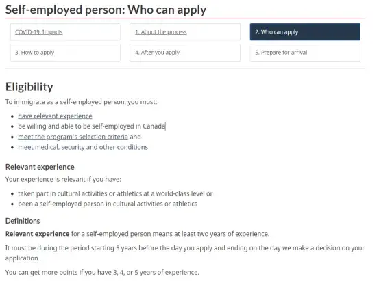Open the COVID-19: Impacts tab

click(65, 32)
